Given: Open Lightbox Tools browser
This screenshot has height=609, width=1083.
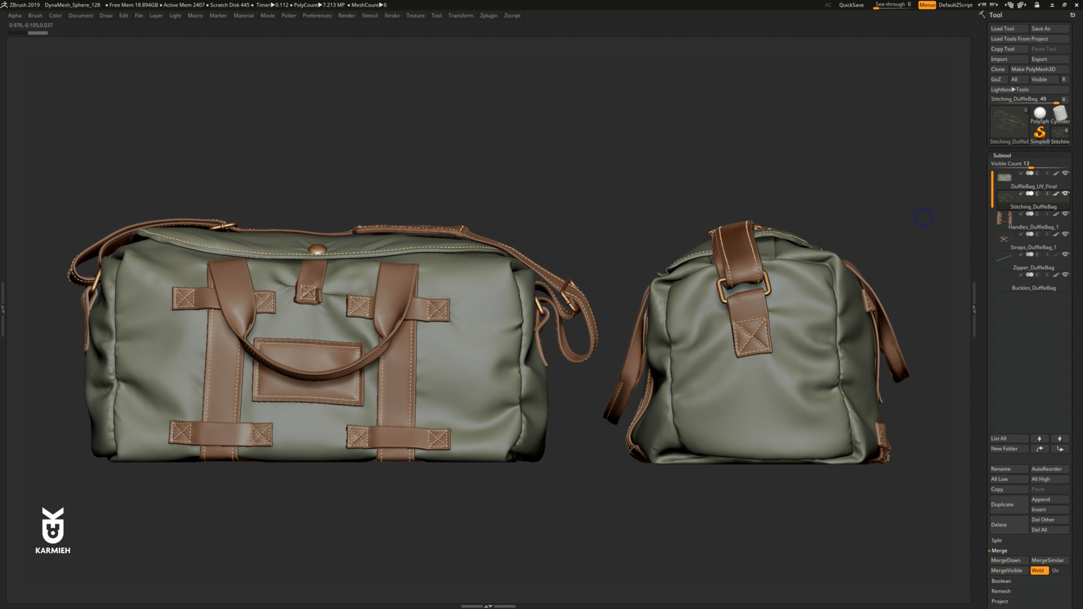Looking at the screenshot, I should pos(1029,90).
